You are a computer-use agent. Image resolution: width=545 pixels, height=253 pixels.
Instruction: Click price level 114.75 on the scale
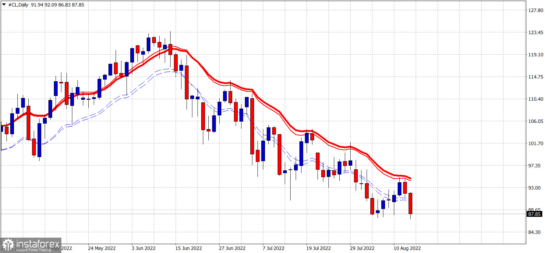click(x=535, y=77)
